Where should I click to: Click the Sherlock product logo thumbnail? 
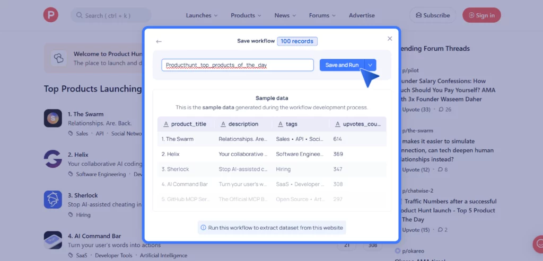click(53, 200)
